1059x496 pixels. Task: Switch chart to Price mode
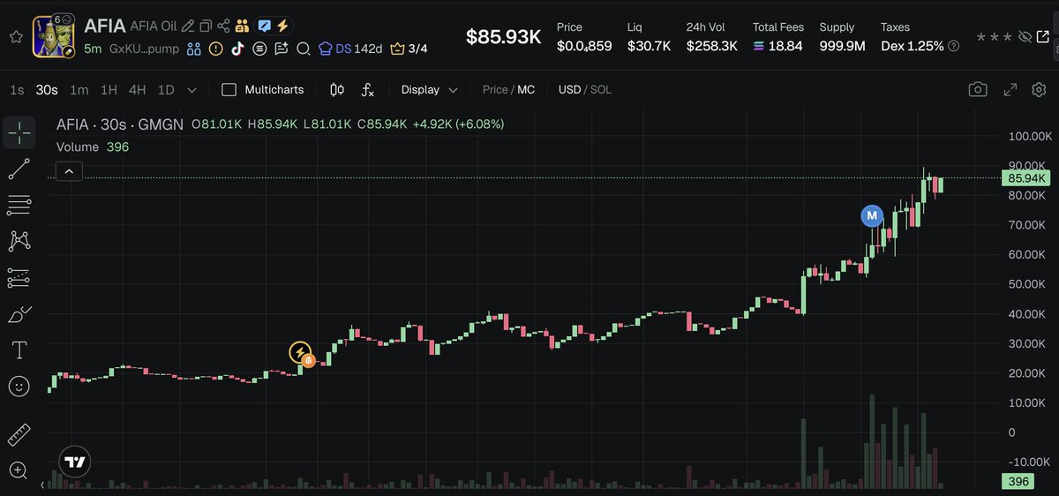[x=494, y=89]
